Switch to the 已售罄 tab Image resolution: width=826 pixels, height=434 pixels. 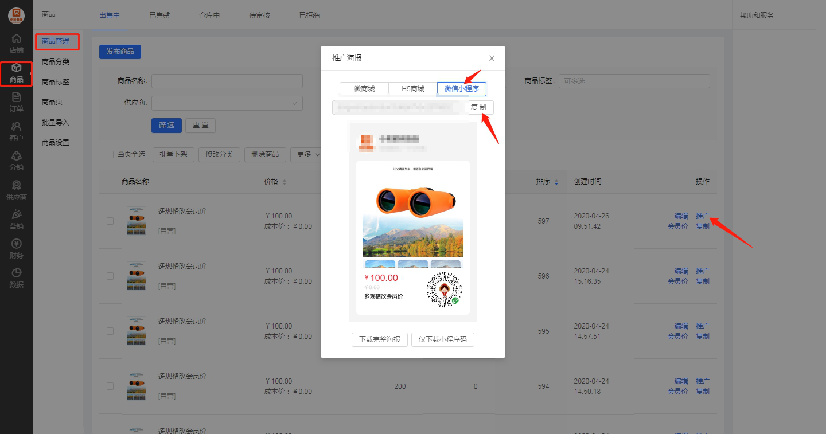tap(159, 15)
